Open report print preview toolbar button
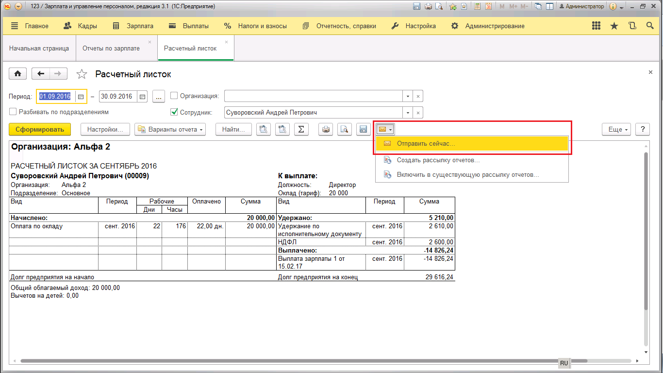Viewport: 663px width, 373px height. [x=345, y=129]
